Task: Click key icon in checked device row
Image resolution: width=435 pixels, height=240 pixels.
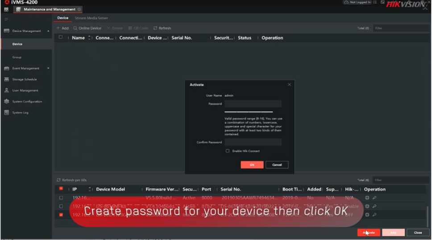Action: pos(374,215)
